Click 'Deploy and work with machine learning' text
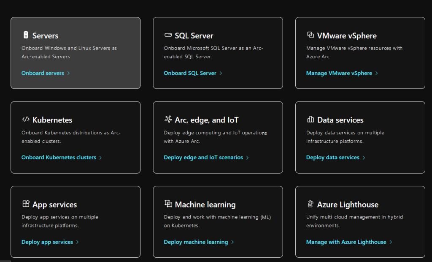Image resolution: width=432 pixels, height=262 pixels. tap(217, 221)
